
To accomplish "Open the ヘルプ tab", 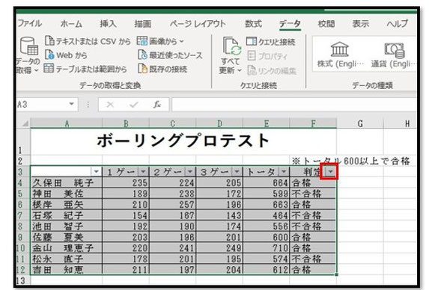I will 398,24.
